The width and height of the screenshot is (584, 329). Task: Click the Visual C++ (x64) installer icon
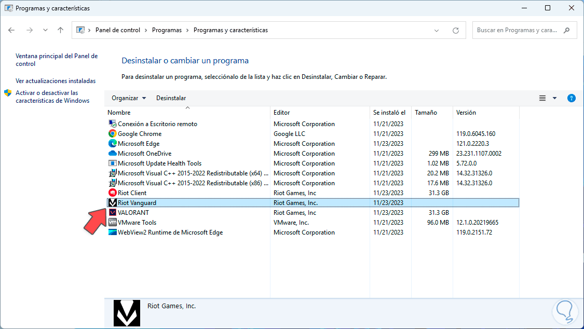113,173
